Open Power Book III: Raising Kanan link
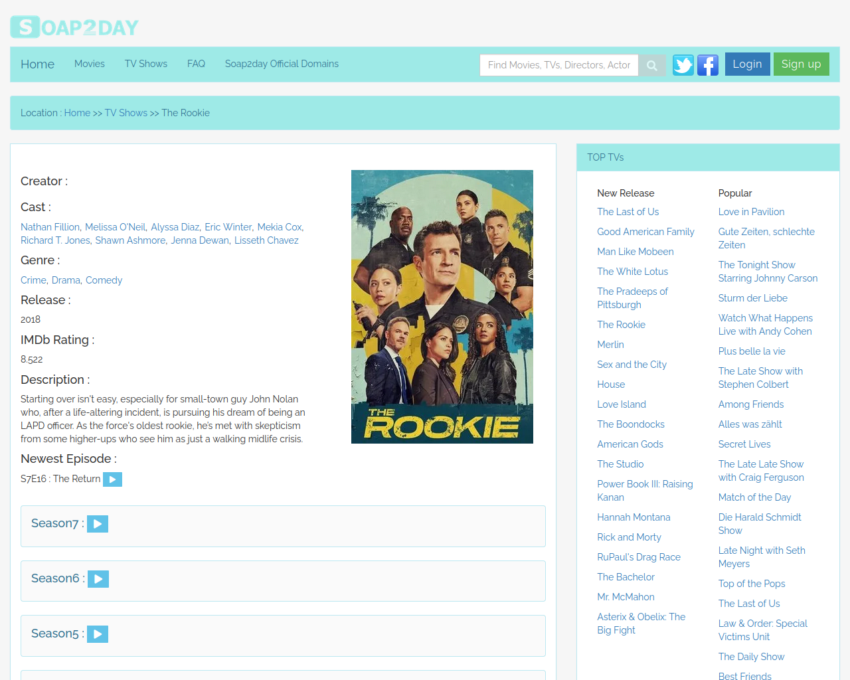 tap(645, 491)
